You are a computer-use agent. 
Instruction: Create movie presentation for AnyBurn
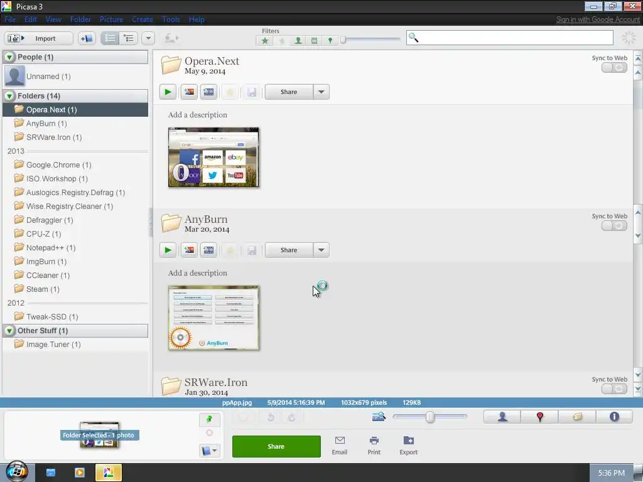coord(208,250)
